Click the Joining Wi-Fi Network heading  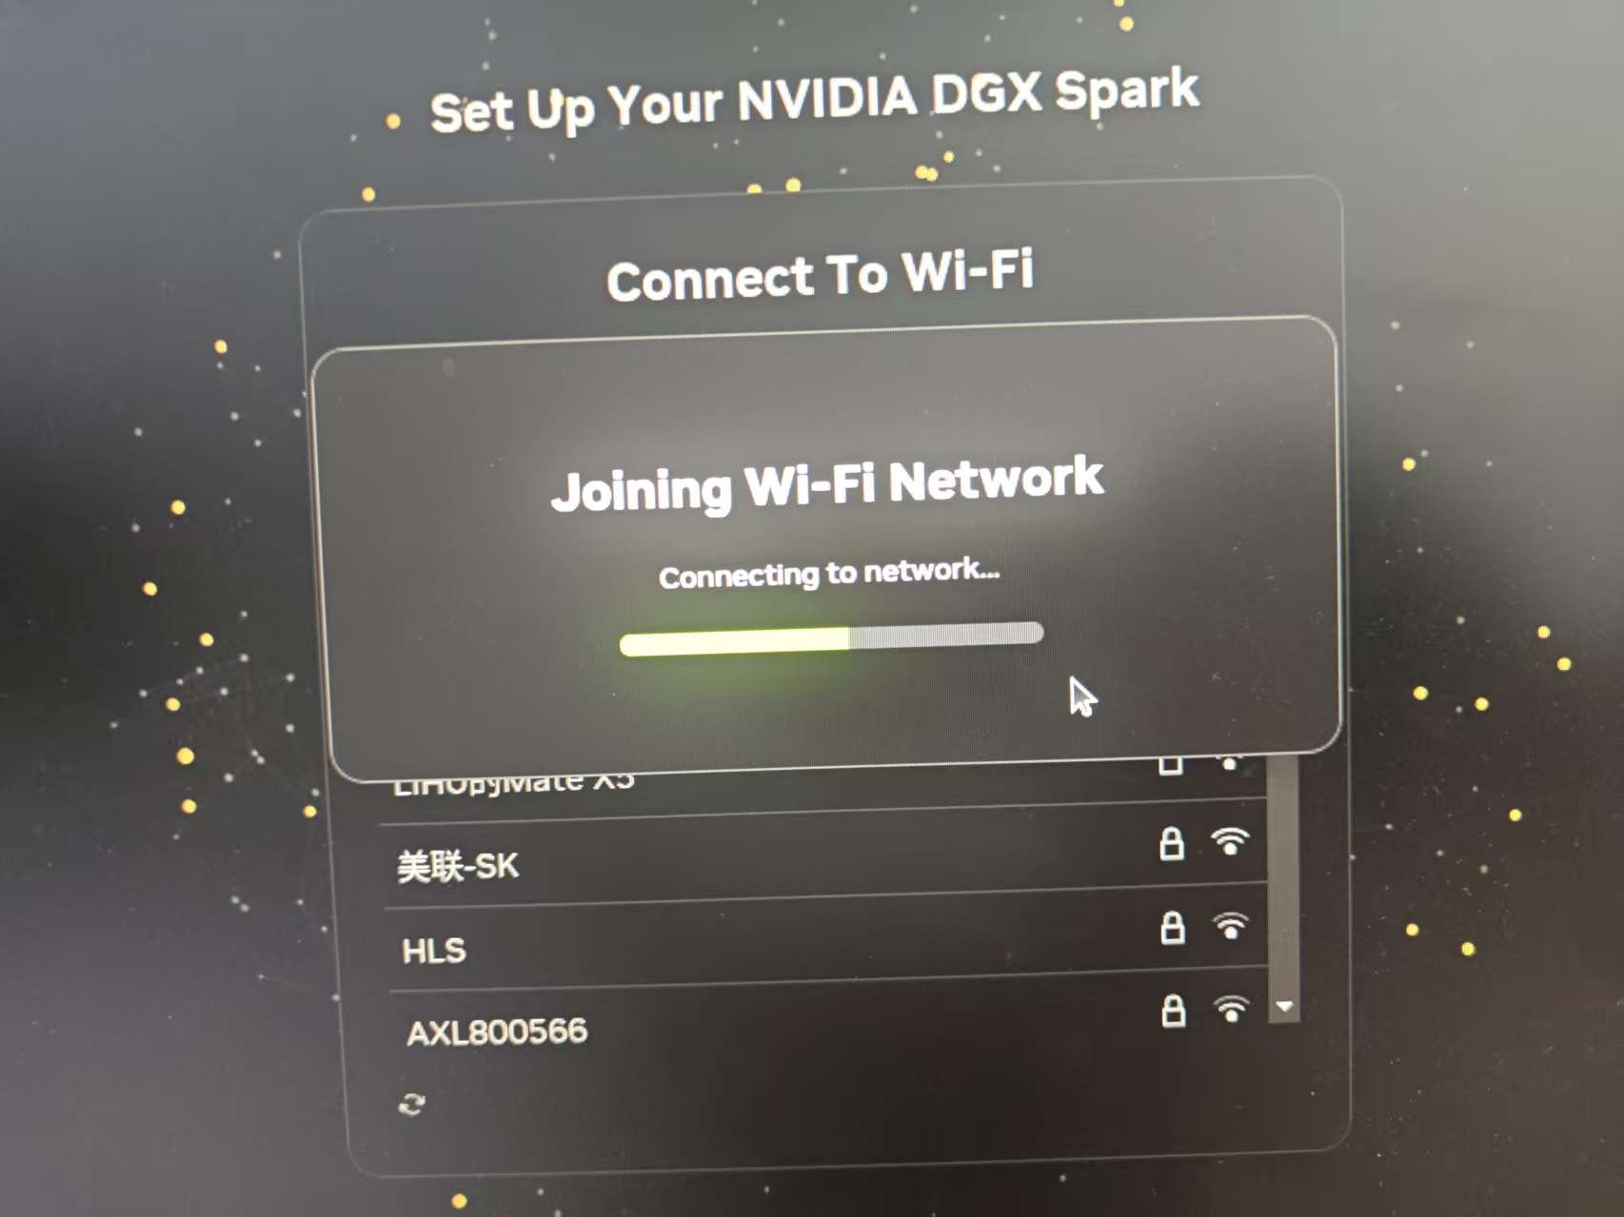tap(827, 483)
